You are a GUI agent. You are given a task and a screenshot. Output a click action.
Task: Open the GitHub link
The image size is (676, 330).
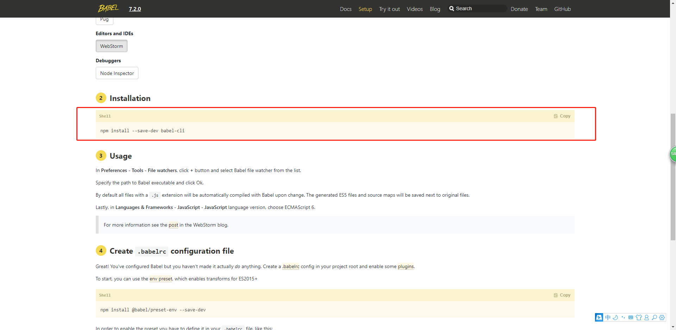point(562,9)
